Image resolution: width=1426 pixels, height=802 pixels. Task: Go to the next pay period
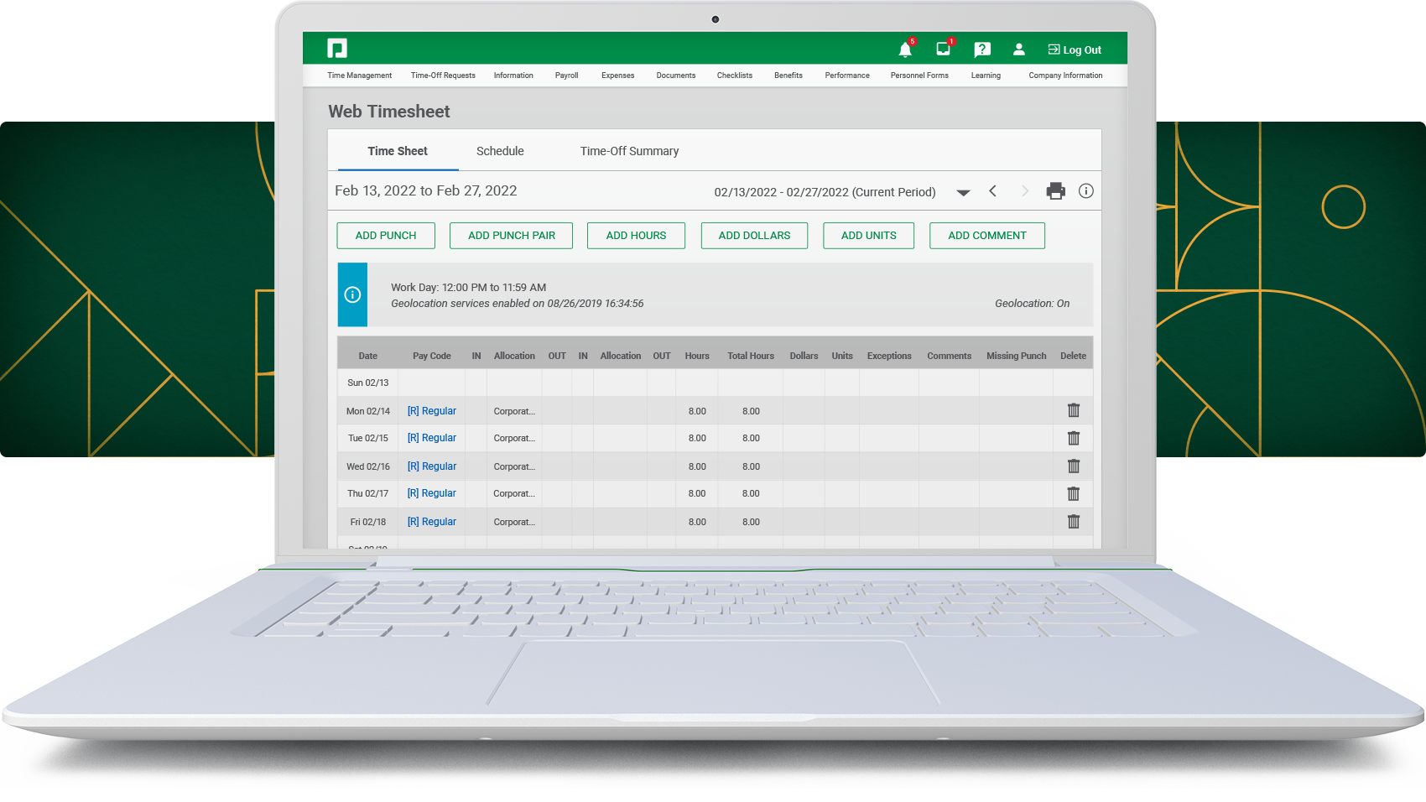1024,191
